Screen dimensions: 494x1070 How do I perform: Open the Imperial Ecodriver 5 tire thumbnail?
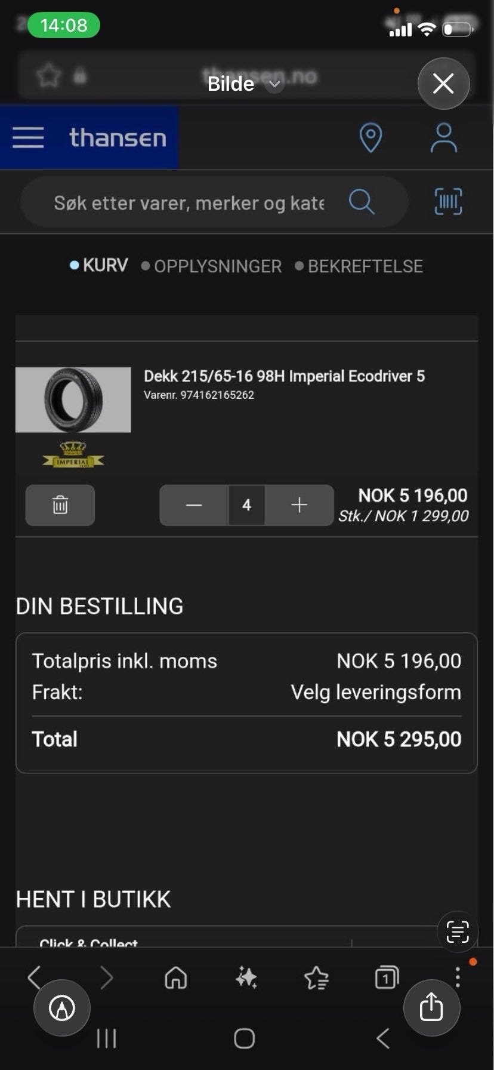pyautogui.click(x=73, y=399)
